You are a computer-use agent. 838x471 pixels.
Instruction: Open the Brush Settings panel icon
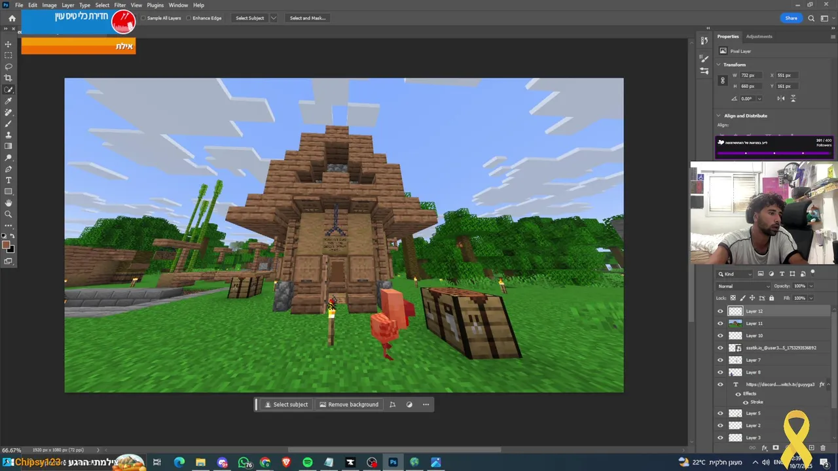click(x=704, y=58)
